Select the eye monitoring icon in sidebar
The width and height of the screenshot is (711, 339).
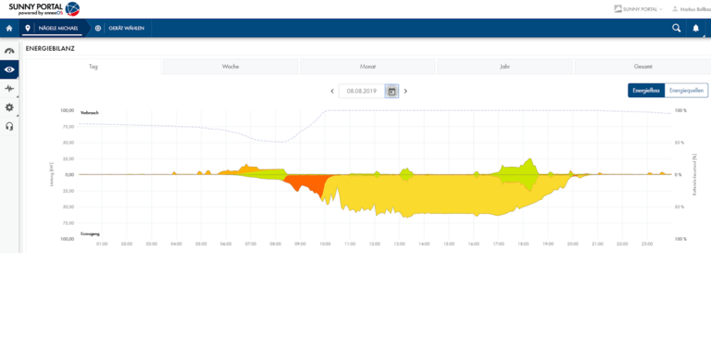(9, 69)
